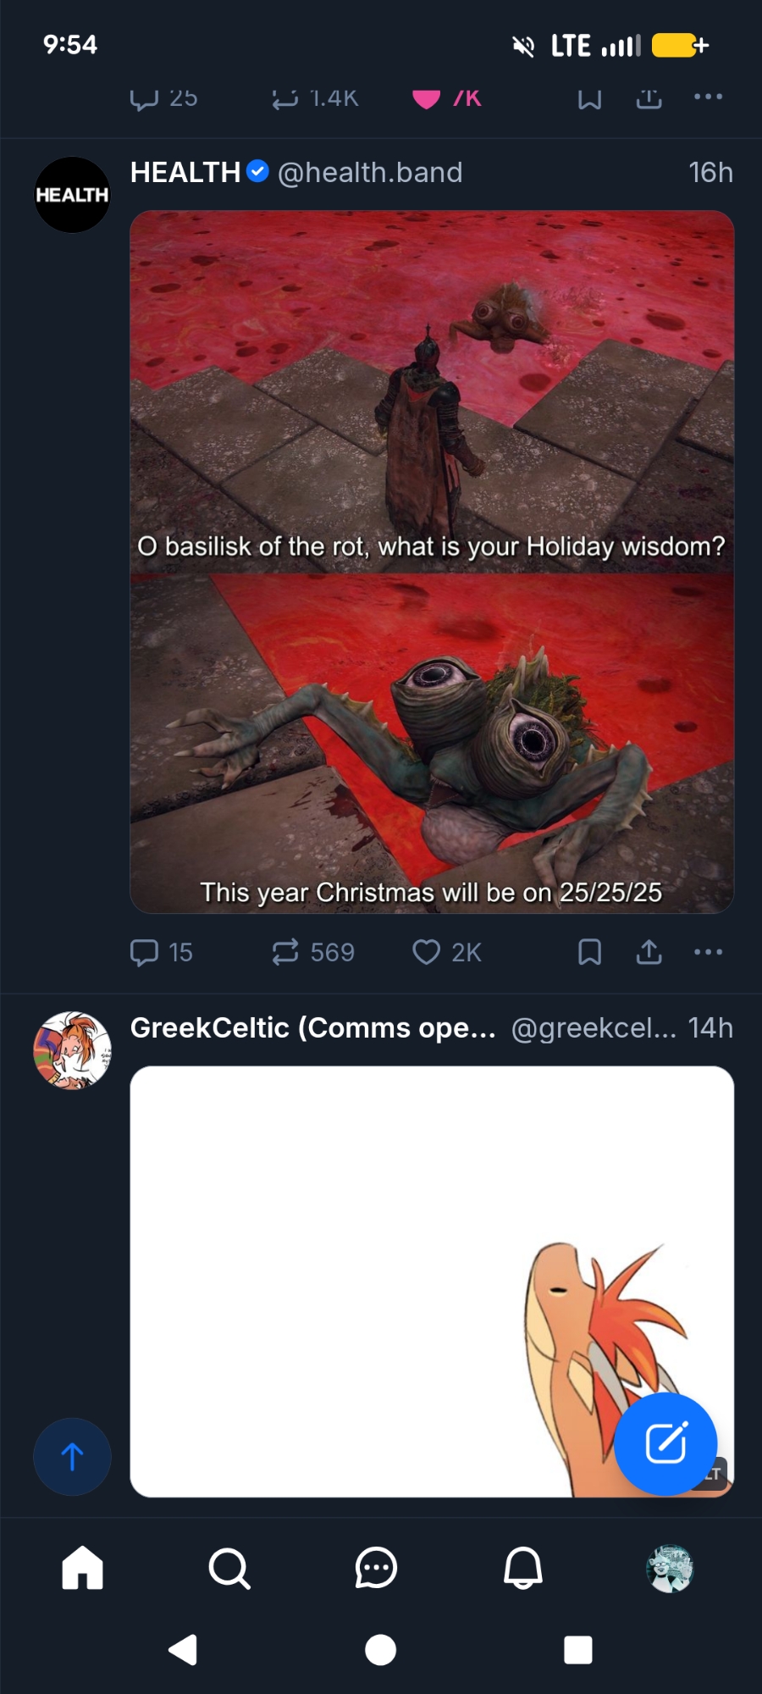Open more options for HEALTH post
This screenshot has height=1694, width=762.
708,952
